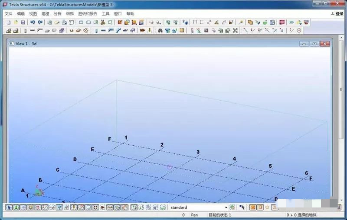Select the steel column creation tool

[25, 31]
